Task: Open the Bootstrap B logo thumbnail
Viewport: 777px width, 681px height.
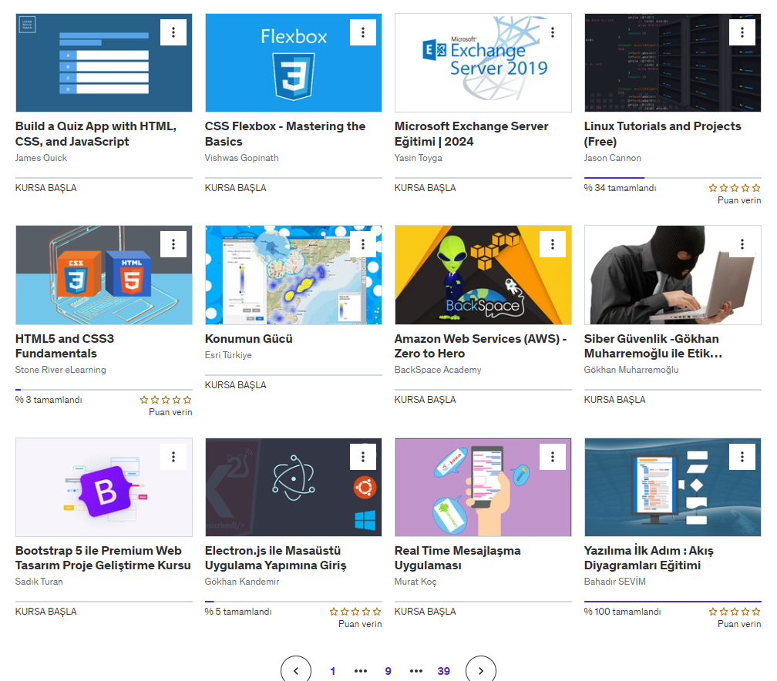Action: coord(103,488)
